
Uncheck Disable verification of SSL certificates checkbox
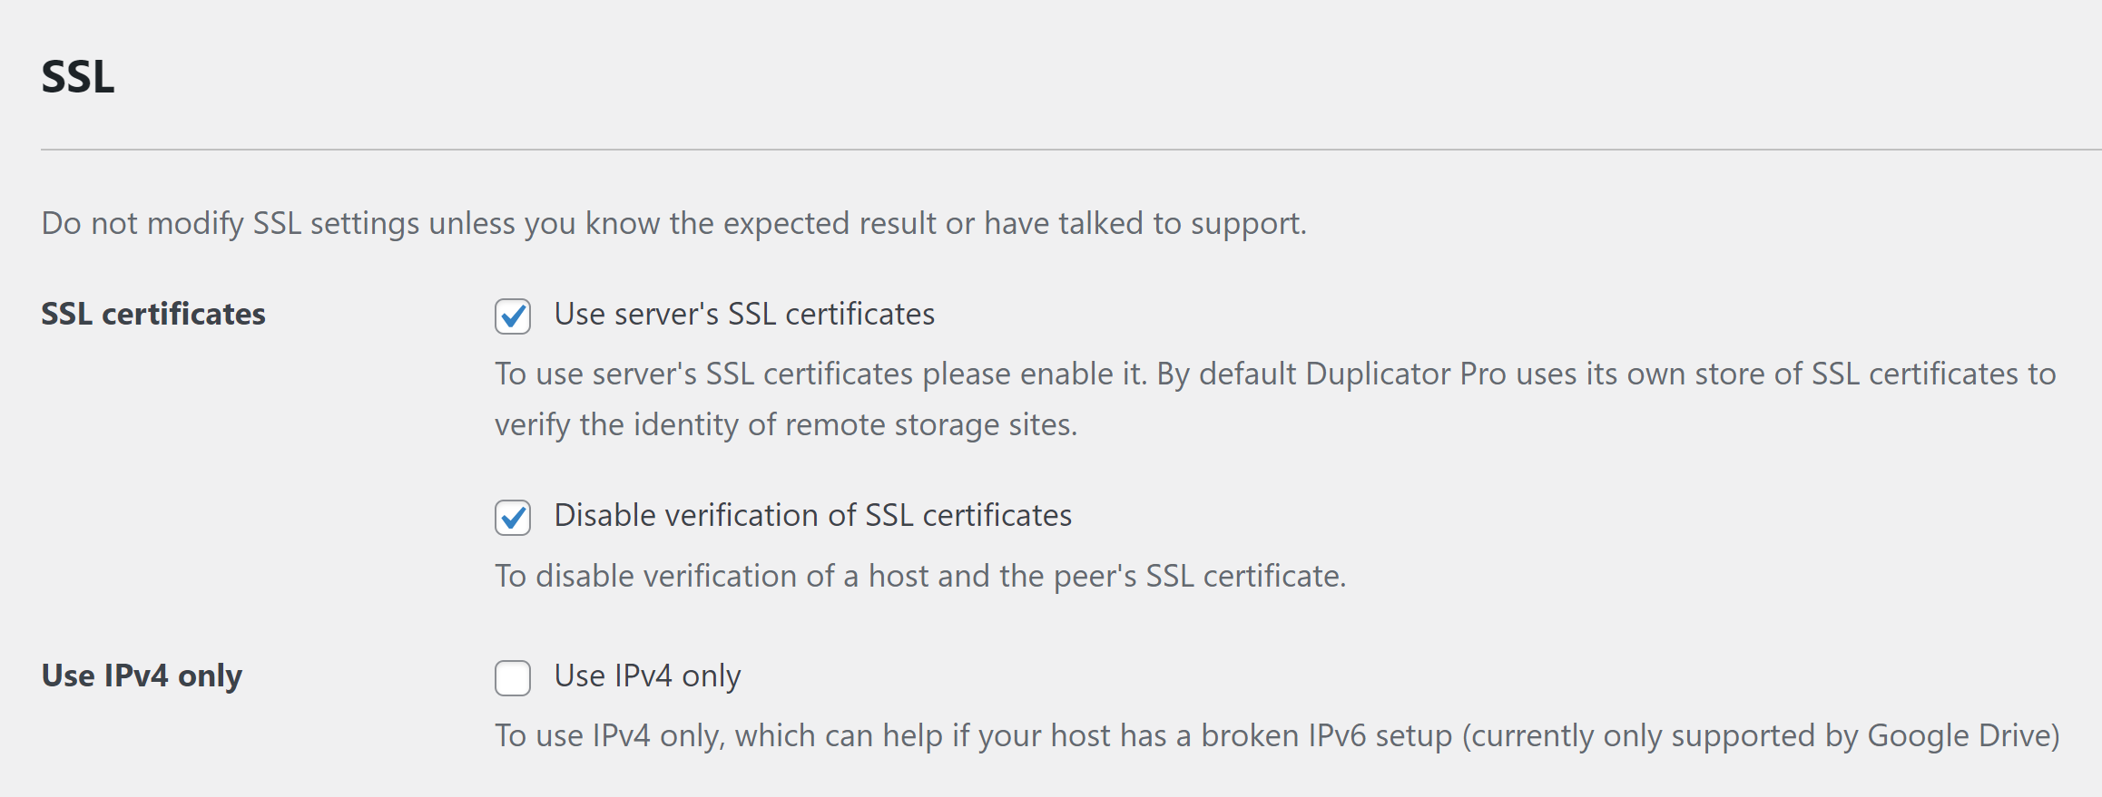click(513, 518)
